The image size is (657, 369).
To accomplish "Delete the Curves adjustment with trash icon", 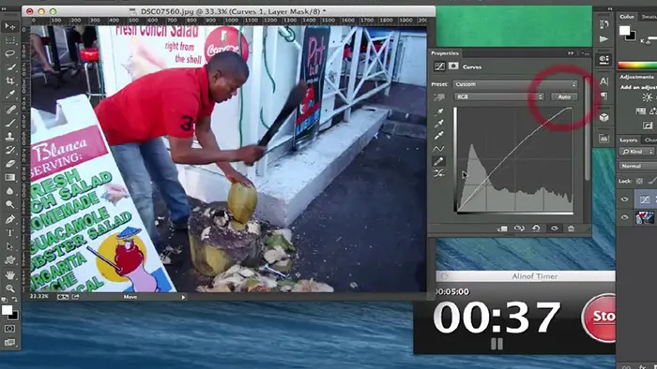I will (571, 229).
